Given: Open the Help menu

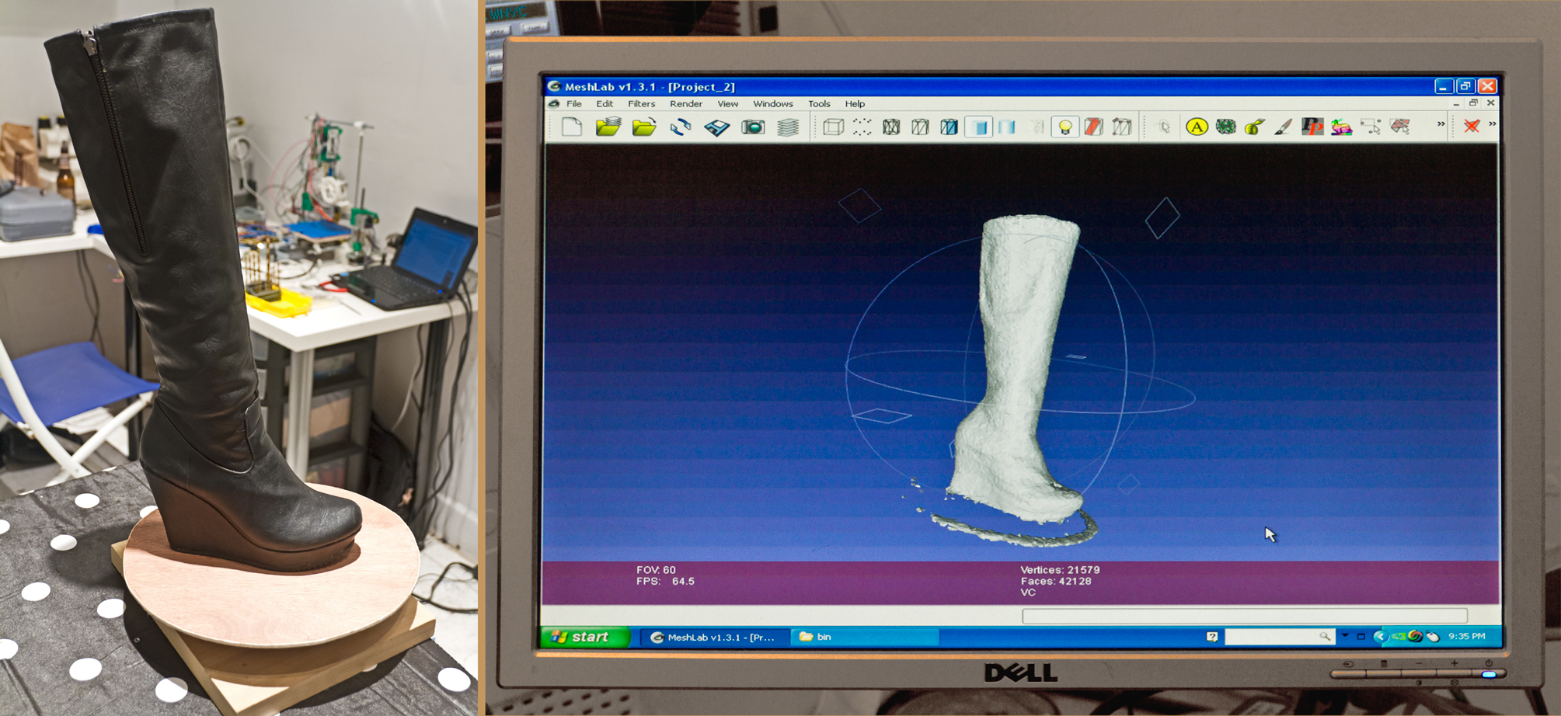Looking at the screenshot, I should click(x=855, y=104).
